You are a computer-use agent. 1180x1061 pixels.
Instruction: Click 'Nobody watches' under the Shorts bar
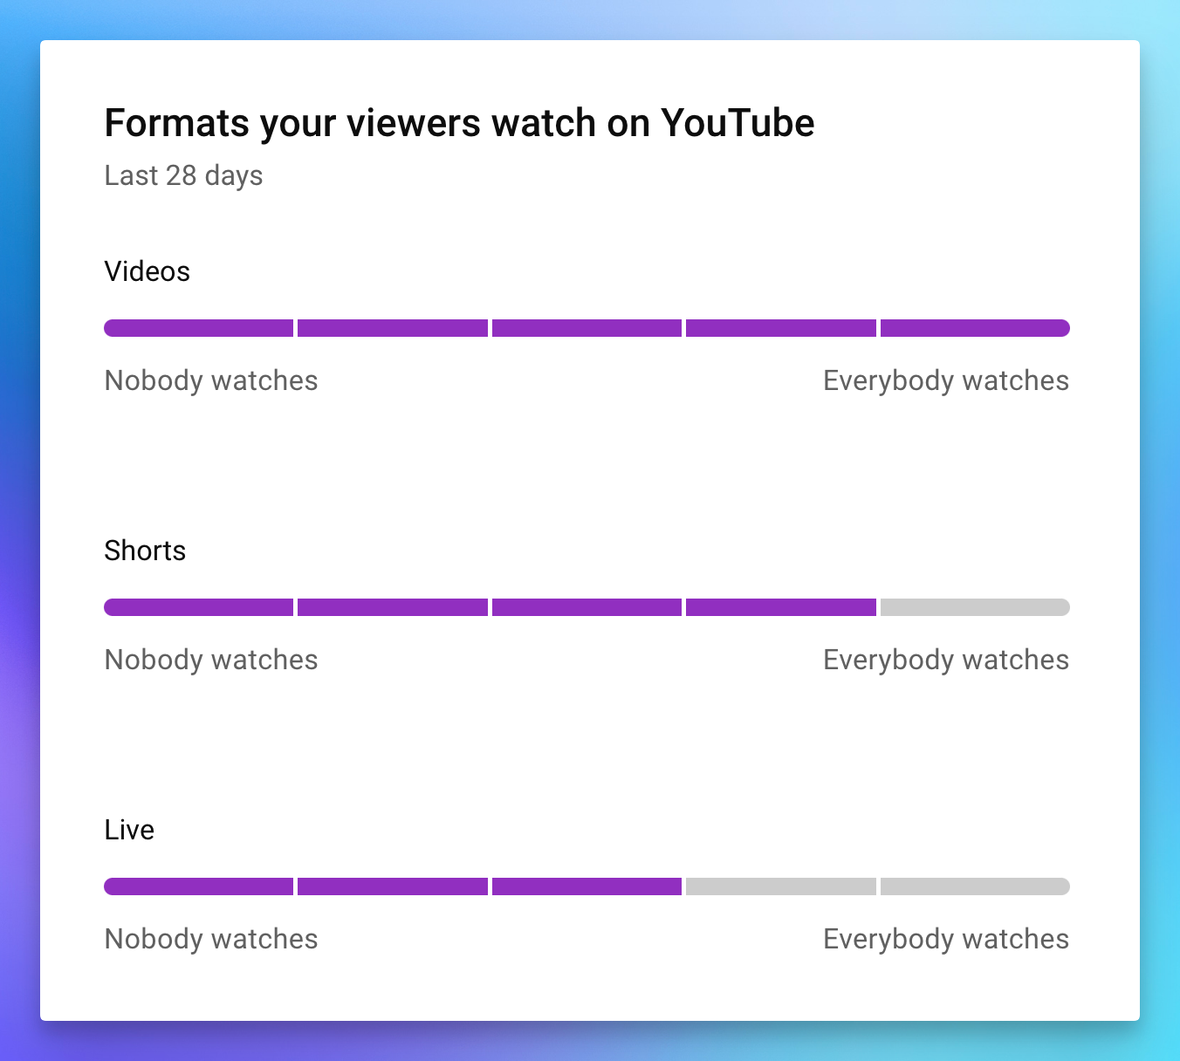click(x=211, y=660)
